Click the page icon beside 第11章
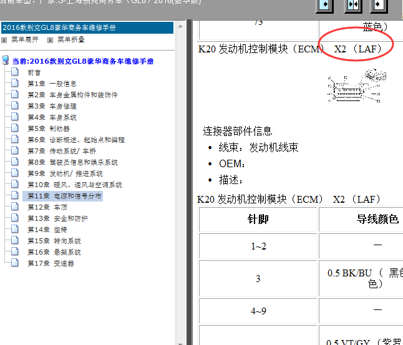The width and height of the screenshot is (403, 345). point(15,195)
